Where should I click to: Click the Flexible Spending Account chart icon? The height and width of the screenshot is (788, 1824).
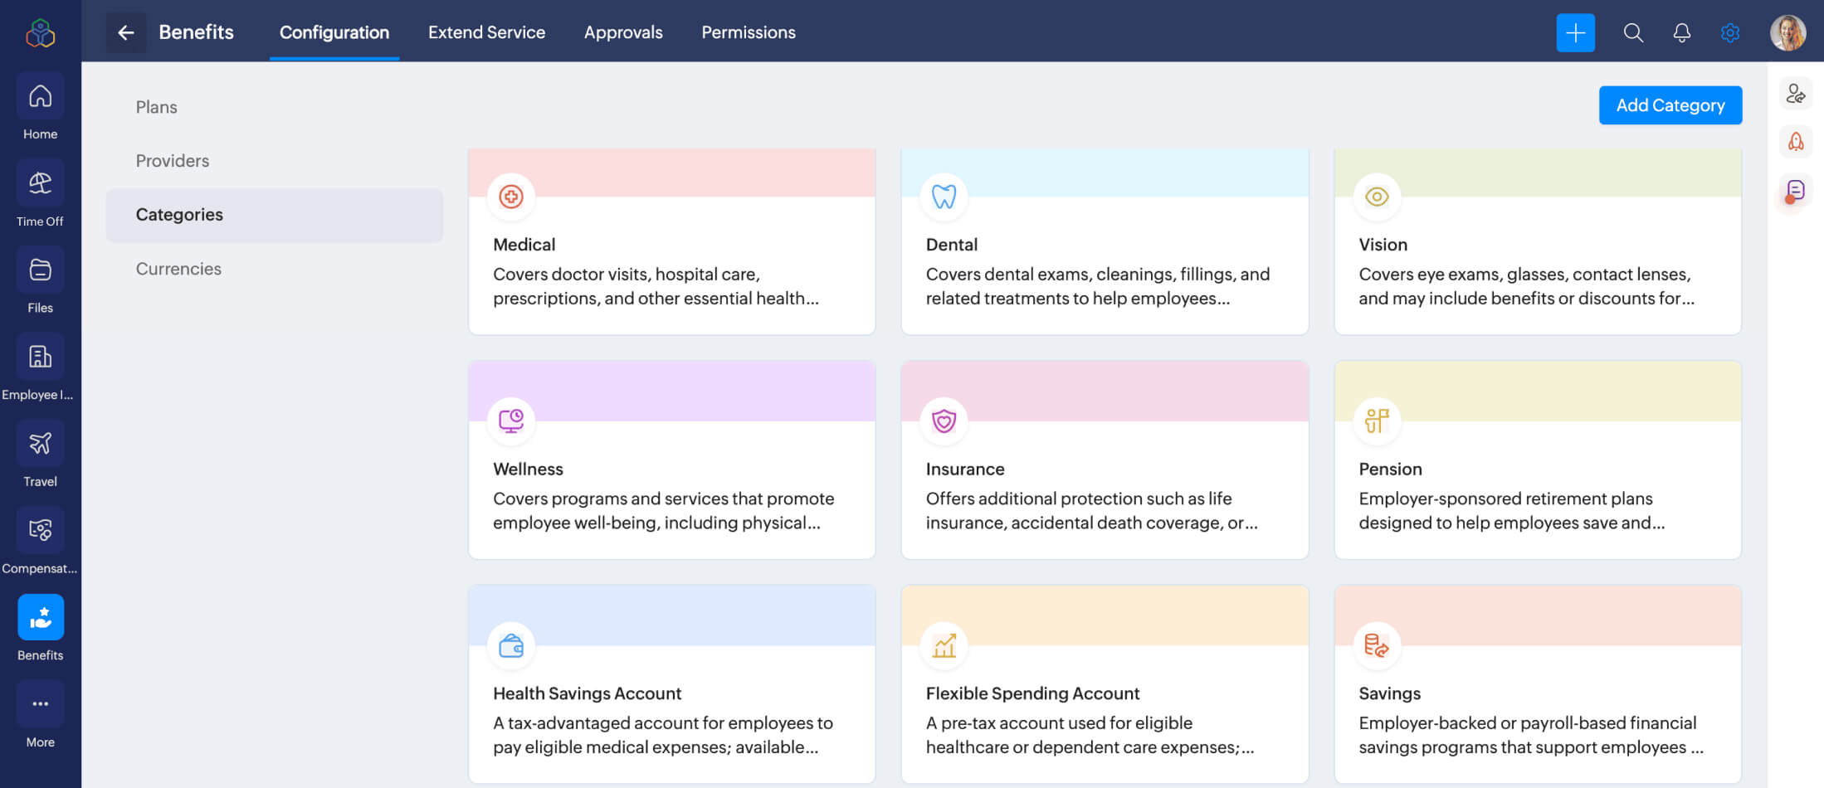click(944, 645)
